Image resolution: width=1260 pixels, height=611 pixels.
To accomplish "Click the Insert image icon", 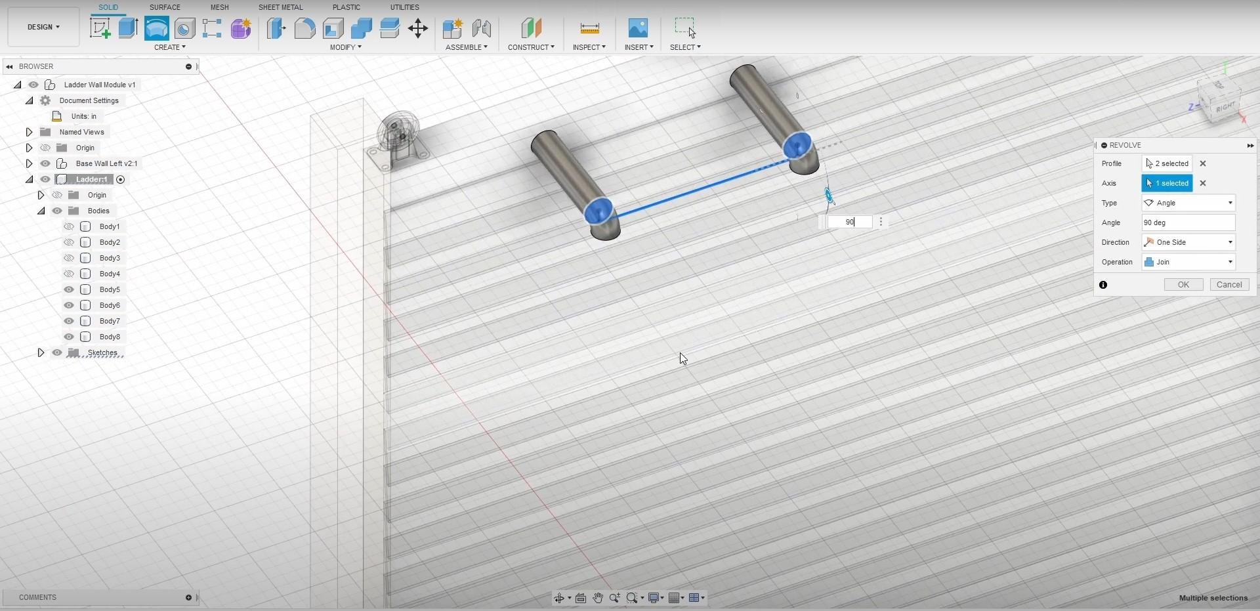I will point(638,28).
